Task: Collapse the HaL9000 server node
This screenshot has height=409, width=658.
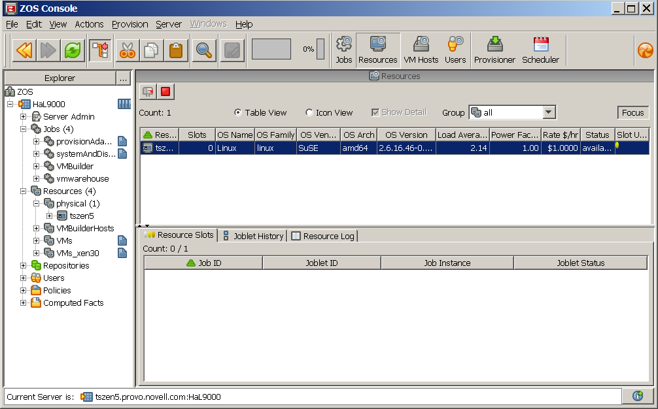Action: pos(10,104)
